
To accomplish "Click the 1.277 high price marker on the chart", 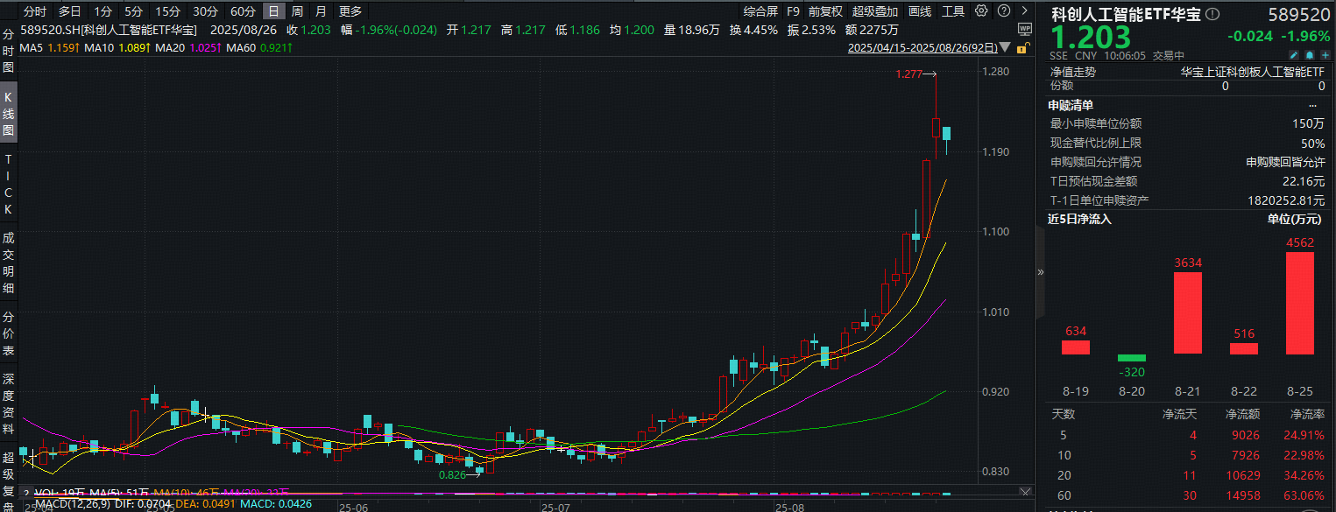I will tap(908, 74).
